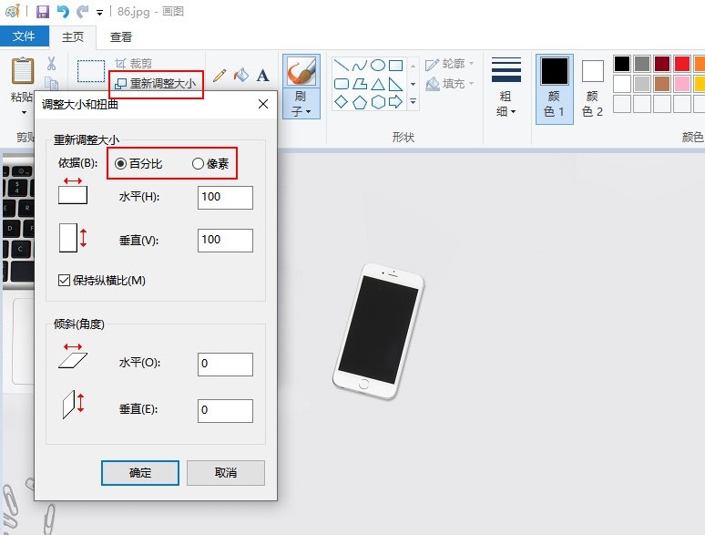The height and width of the screenshot is (535, 705).
Task: Select the text A tool
Action: point(263,75)
